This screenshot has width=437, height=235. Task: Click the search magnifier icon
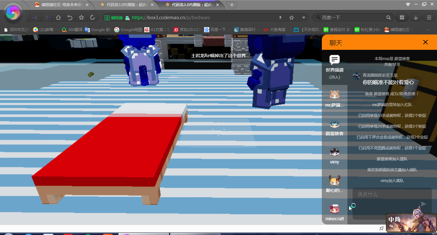click(x=388, y=18)
